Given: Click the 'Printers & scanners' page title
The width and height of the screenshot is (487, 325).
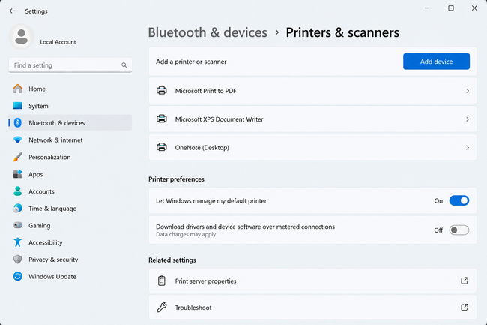Looking at the screenshot, I should (342, 32).
